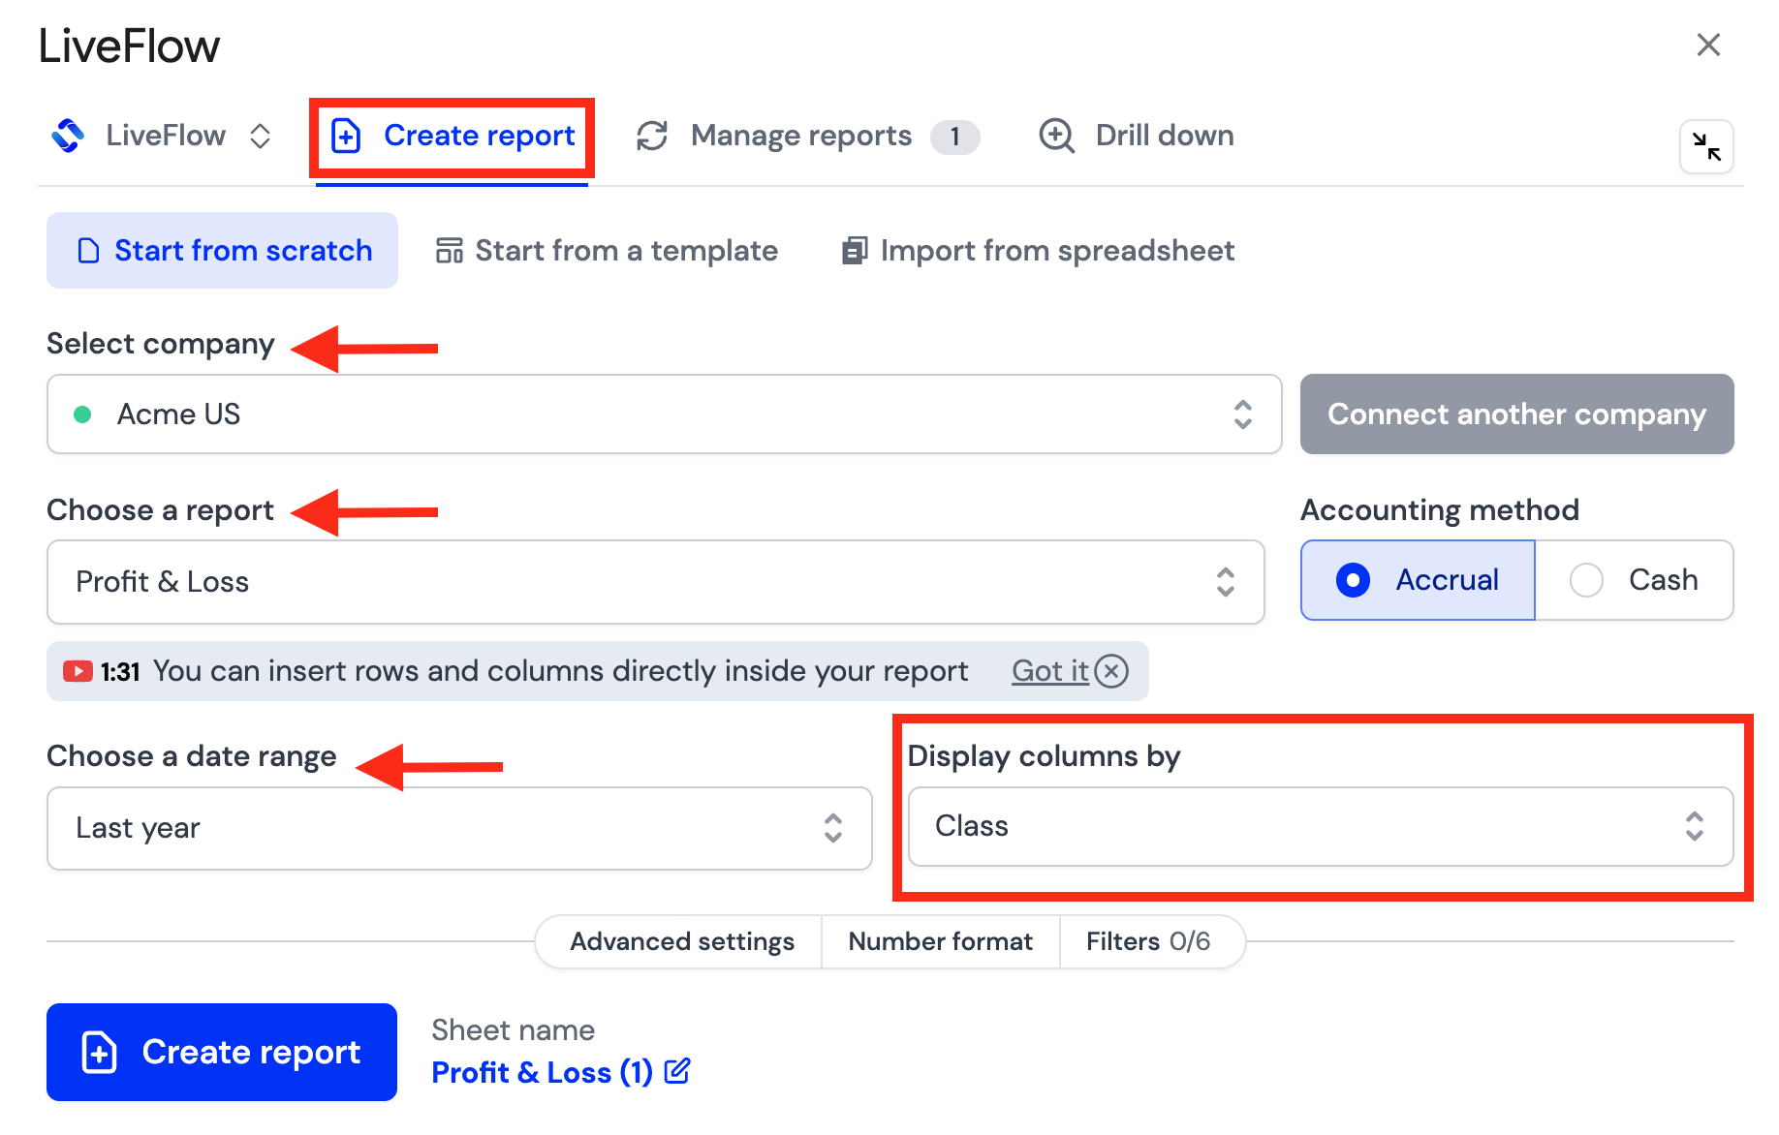Open the Create report tab

(x=453, y=137)
